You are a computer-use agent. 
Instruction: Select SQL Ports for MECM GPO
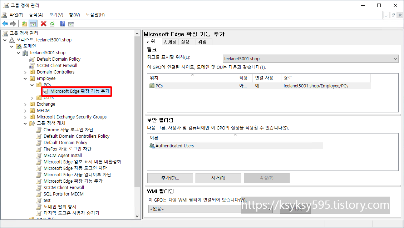(63, 194)
